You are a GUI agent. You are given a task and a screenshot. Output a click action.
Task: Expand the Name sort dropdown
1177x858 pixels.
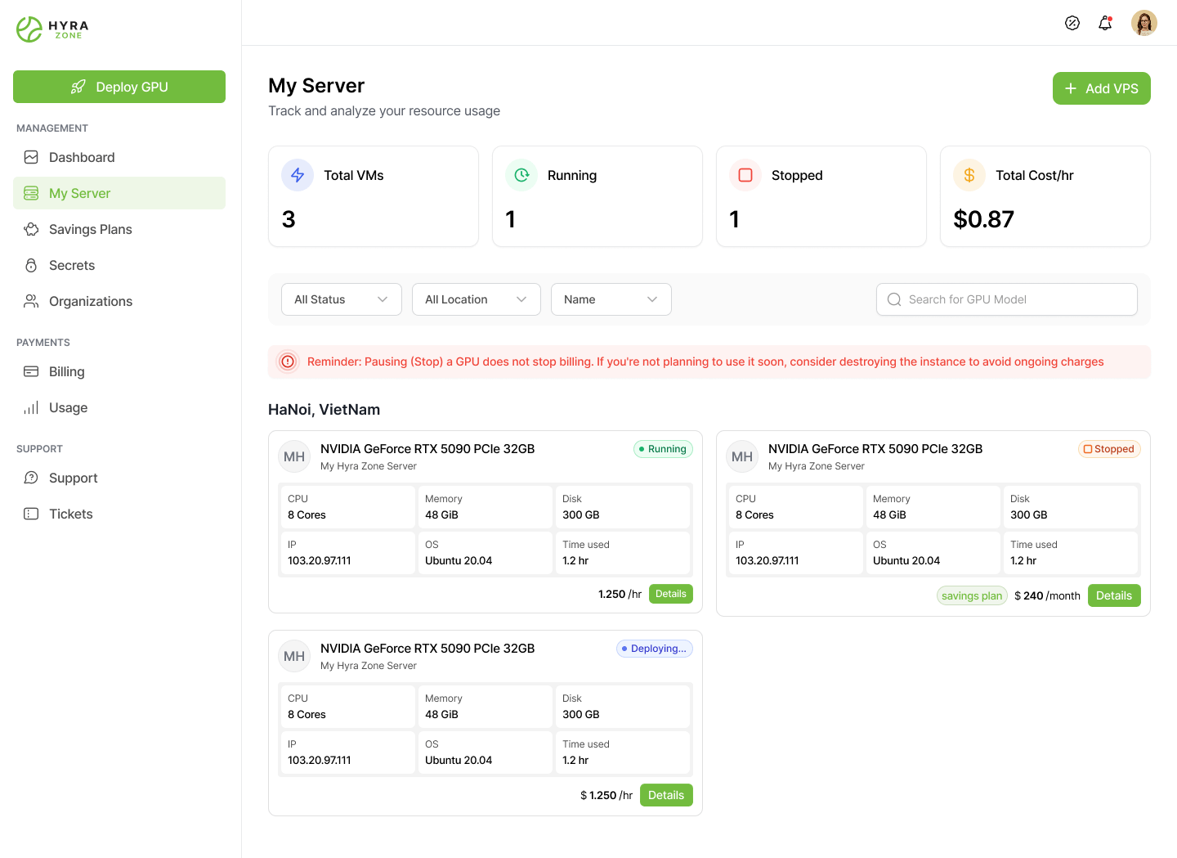pyautogui.click(x=611, y=299)
